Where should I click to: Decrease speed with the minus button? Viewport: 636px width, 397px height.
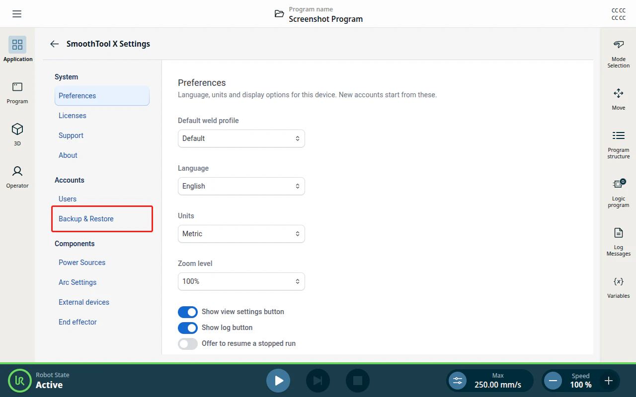pos(553,381)
